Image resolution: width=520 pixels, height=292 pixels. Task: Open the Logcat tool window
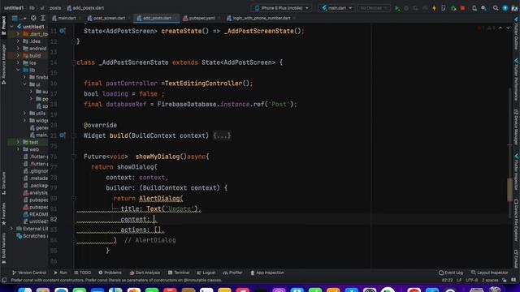point(206,273)
